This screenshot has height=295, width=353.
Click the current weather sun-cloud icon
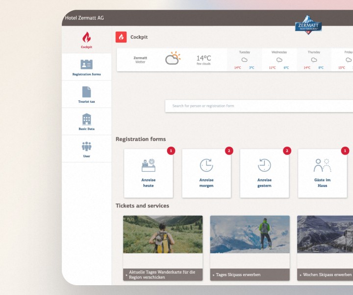point(173,58)
